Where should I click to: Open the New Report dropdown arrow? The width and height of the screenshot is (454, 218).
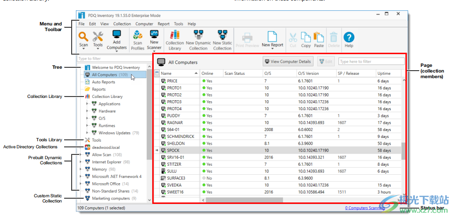click(x=272, y=49)
